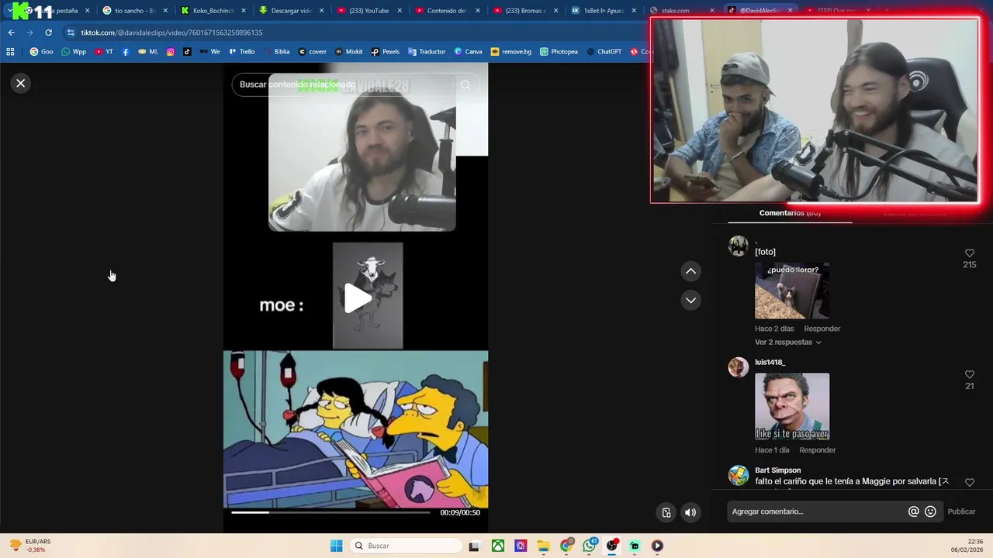The height and width of the screenshot is (558, 993).
Task: Open the browser apps grid icon
Action: pos(10,52)
